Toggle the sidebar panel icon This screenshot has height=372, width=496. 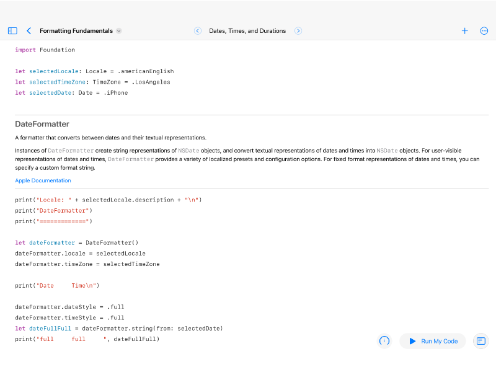(12, 30)
